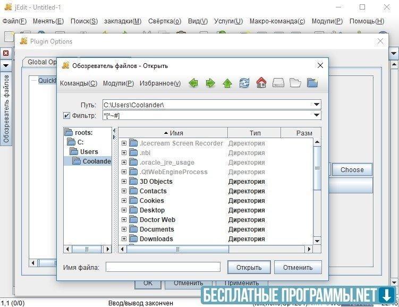Screen dimensions: 399x307
Task: Click the Открыть button
Action: pyautogui.click(x=249, y=267)
